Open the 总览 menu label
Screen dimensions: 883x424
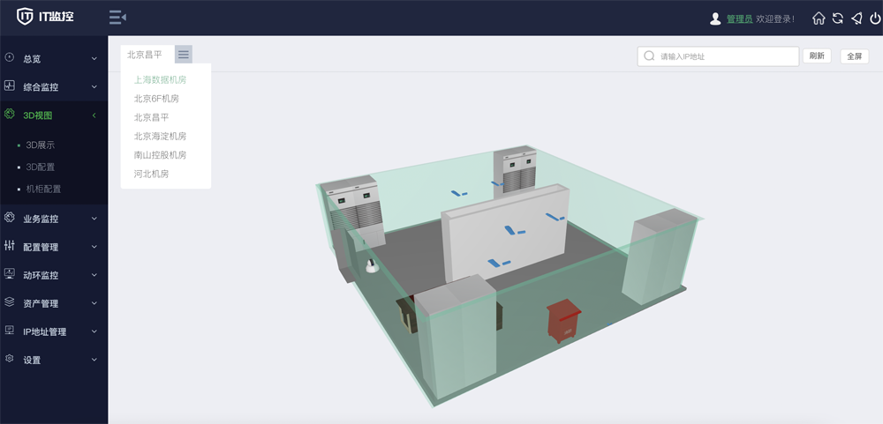click(32, 58)
